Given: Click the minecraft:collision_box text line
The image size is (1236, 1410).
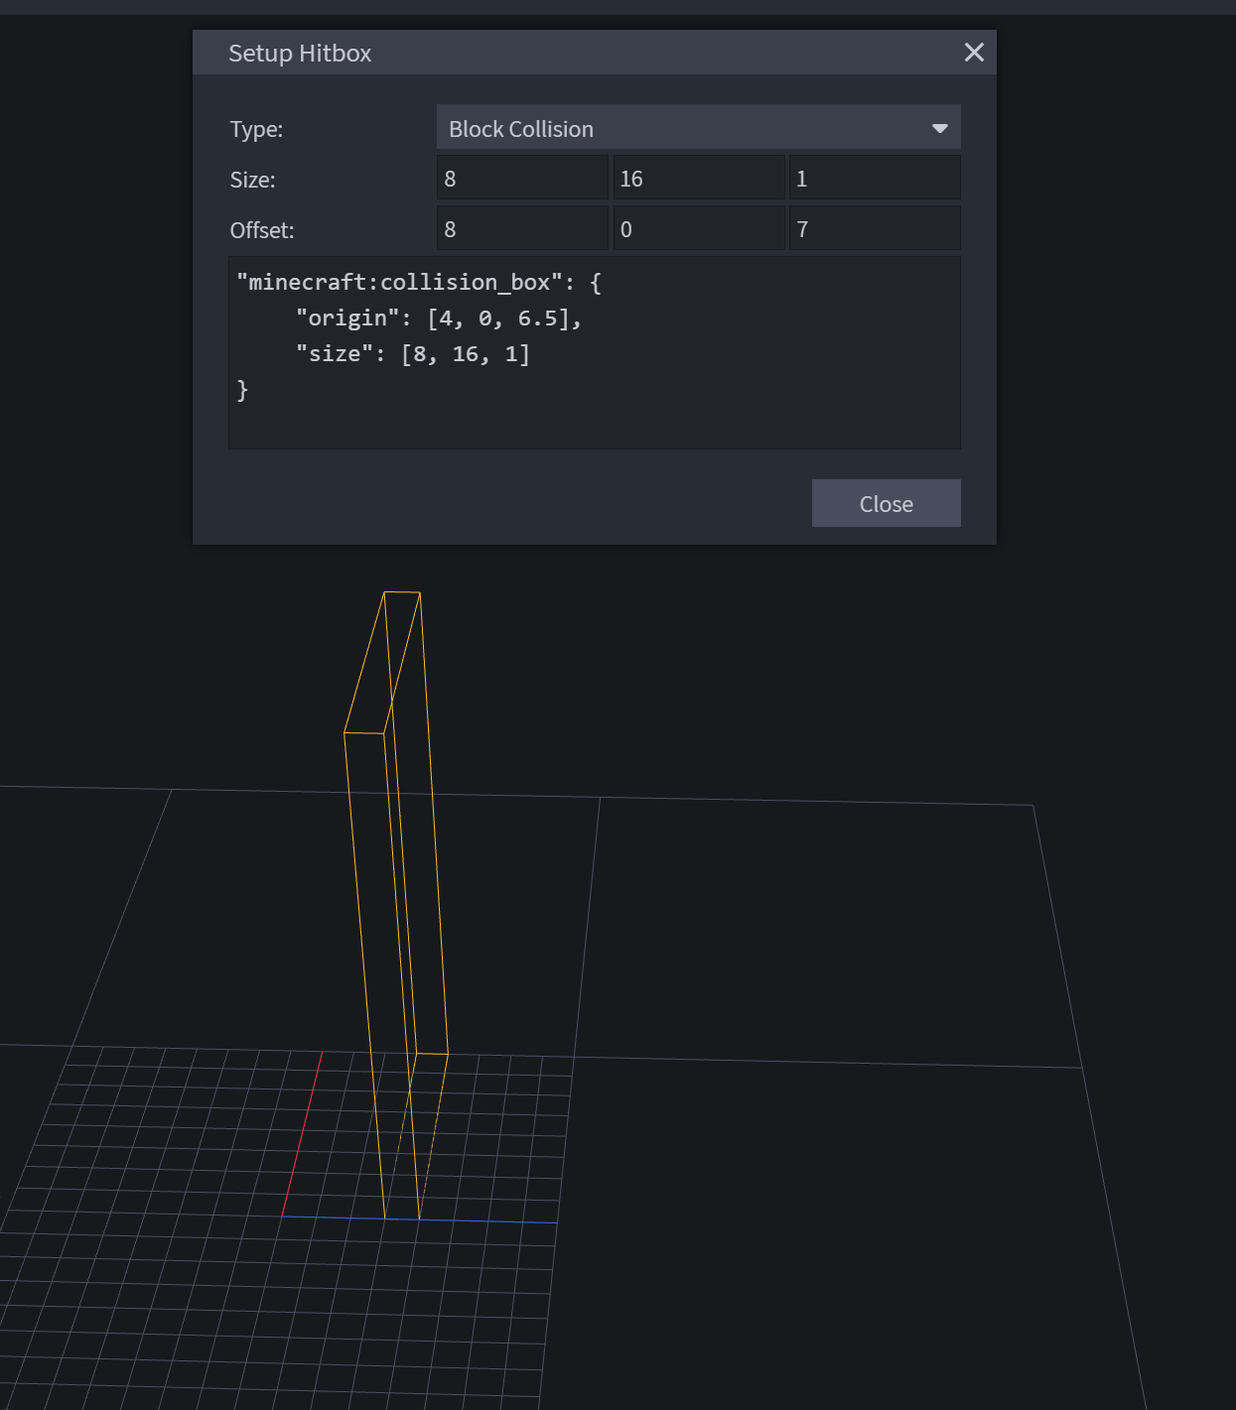Looking at the screenshot, I should 418,283.
